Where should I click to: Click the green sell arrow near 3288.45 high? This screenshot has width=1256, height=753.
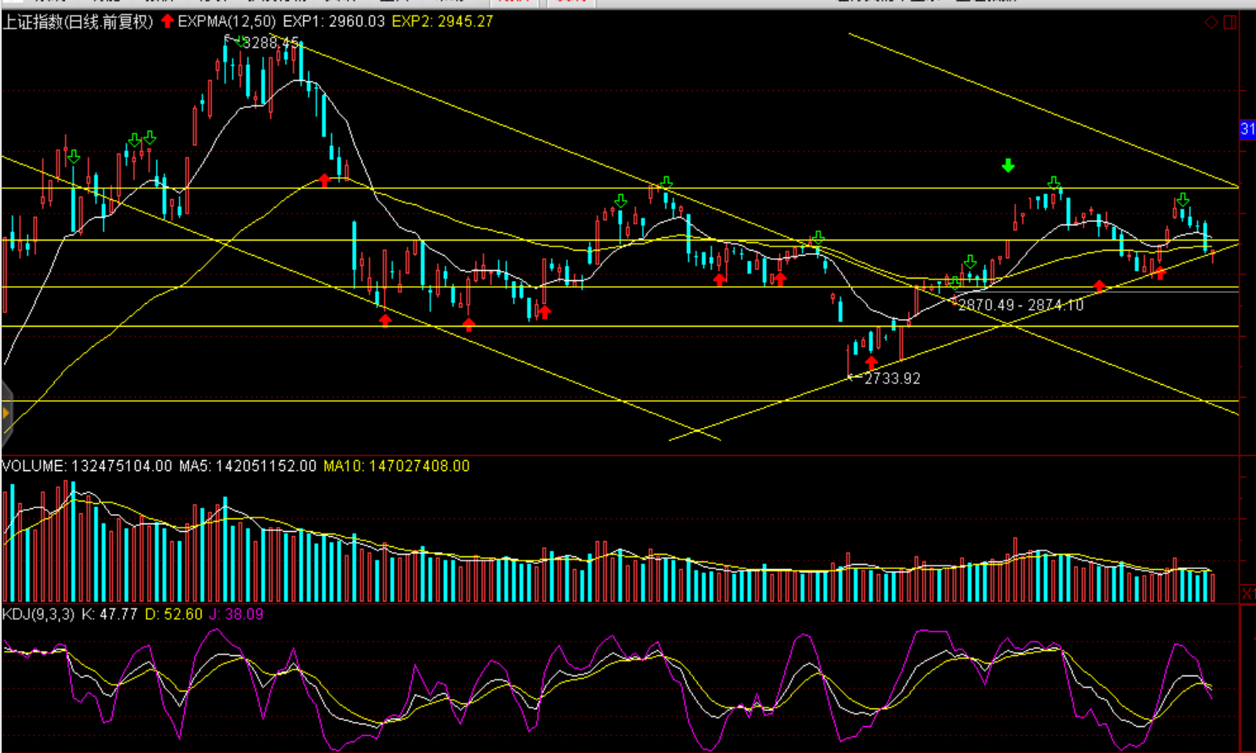point(241,41)
